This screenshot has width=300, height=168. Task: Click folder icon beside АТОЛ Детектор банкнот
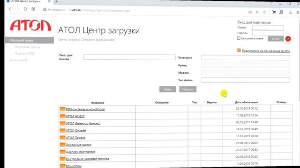[x=62, y=123]
